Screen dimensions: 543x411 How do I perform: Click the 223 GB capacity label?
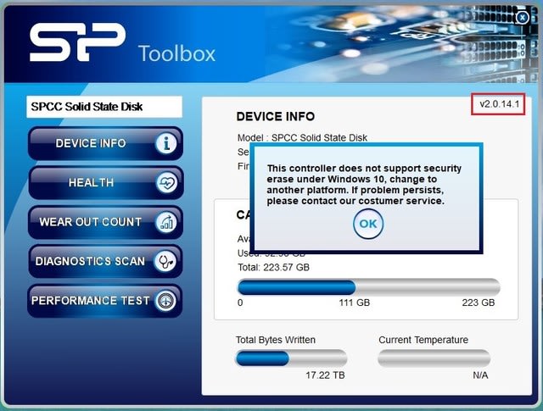[x=479, y=303]
